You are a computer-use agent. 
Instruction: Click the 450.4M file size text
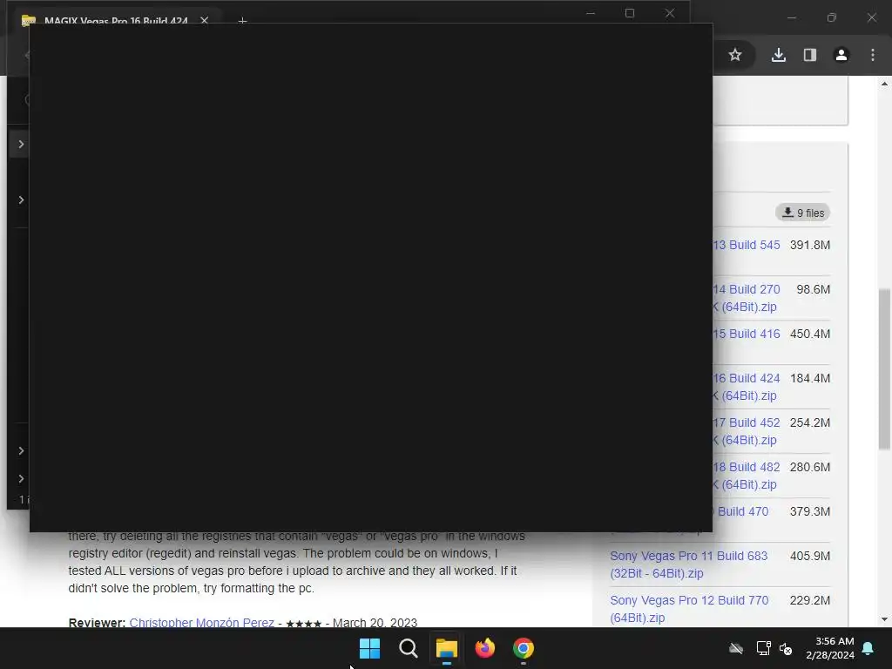810,334
